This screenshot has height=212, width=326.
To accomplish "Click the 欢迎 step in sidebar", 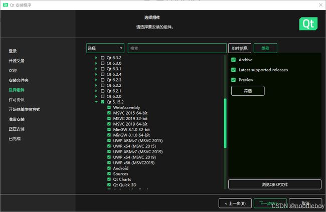I will pos(13,71).
